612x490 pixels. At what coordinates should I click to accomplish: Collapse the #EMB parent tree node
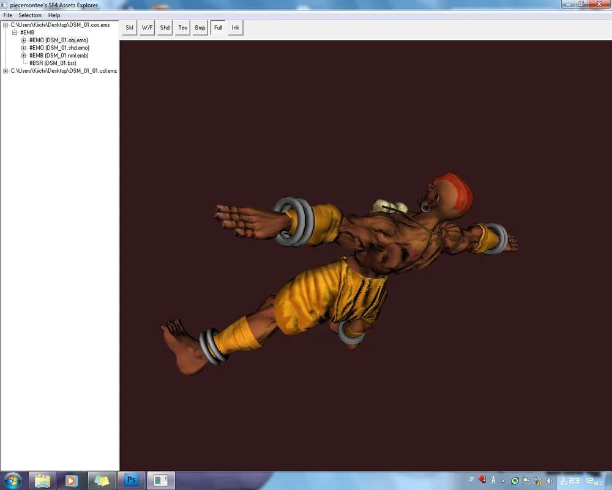click(15, 32)
